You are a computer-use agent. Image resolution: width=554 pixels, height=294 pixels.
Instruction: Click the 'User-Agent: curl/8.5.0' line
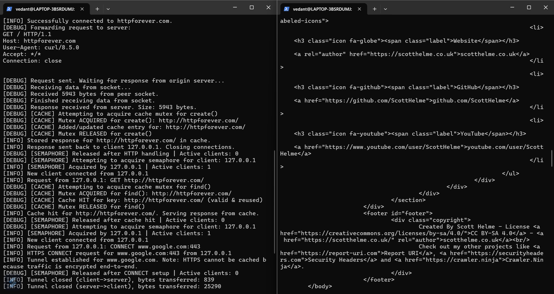(41, 47)
